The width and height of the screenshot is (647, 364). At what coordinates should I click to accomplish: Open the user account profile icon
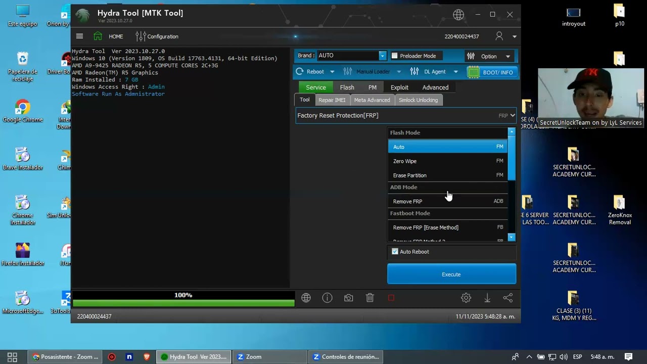[x=499, y=36]
